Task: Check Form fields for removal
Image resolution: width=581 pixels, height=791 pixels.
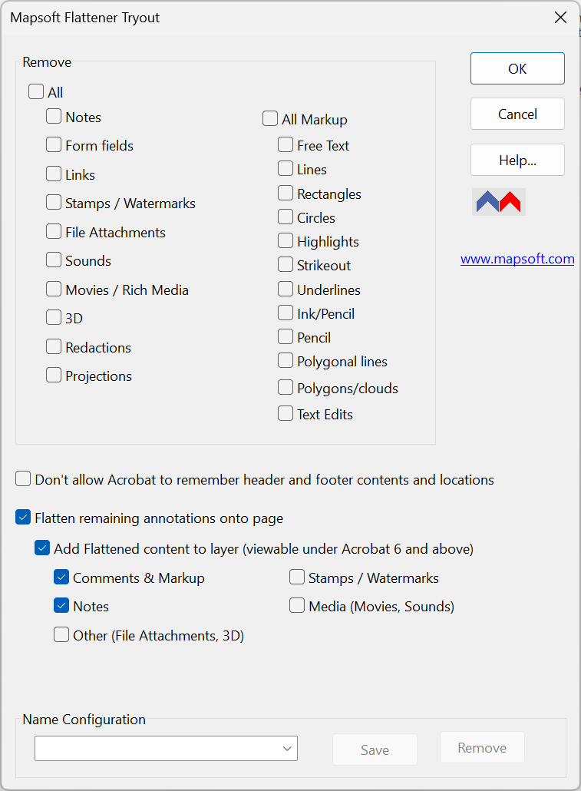Action: [53, 145]
